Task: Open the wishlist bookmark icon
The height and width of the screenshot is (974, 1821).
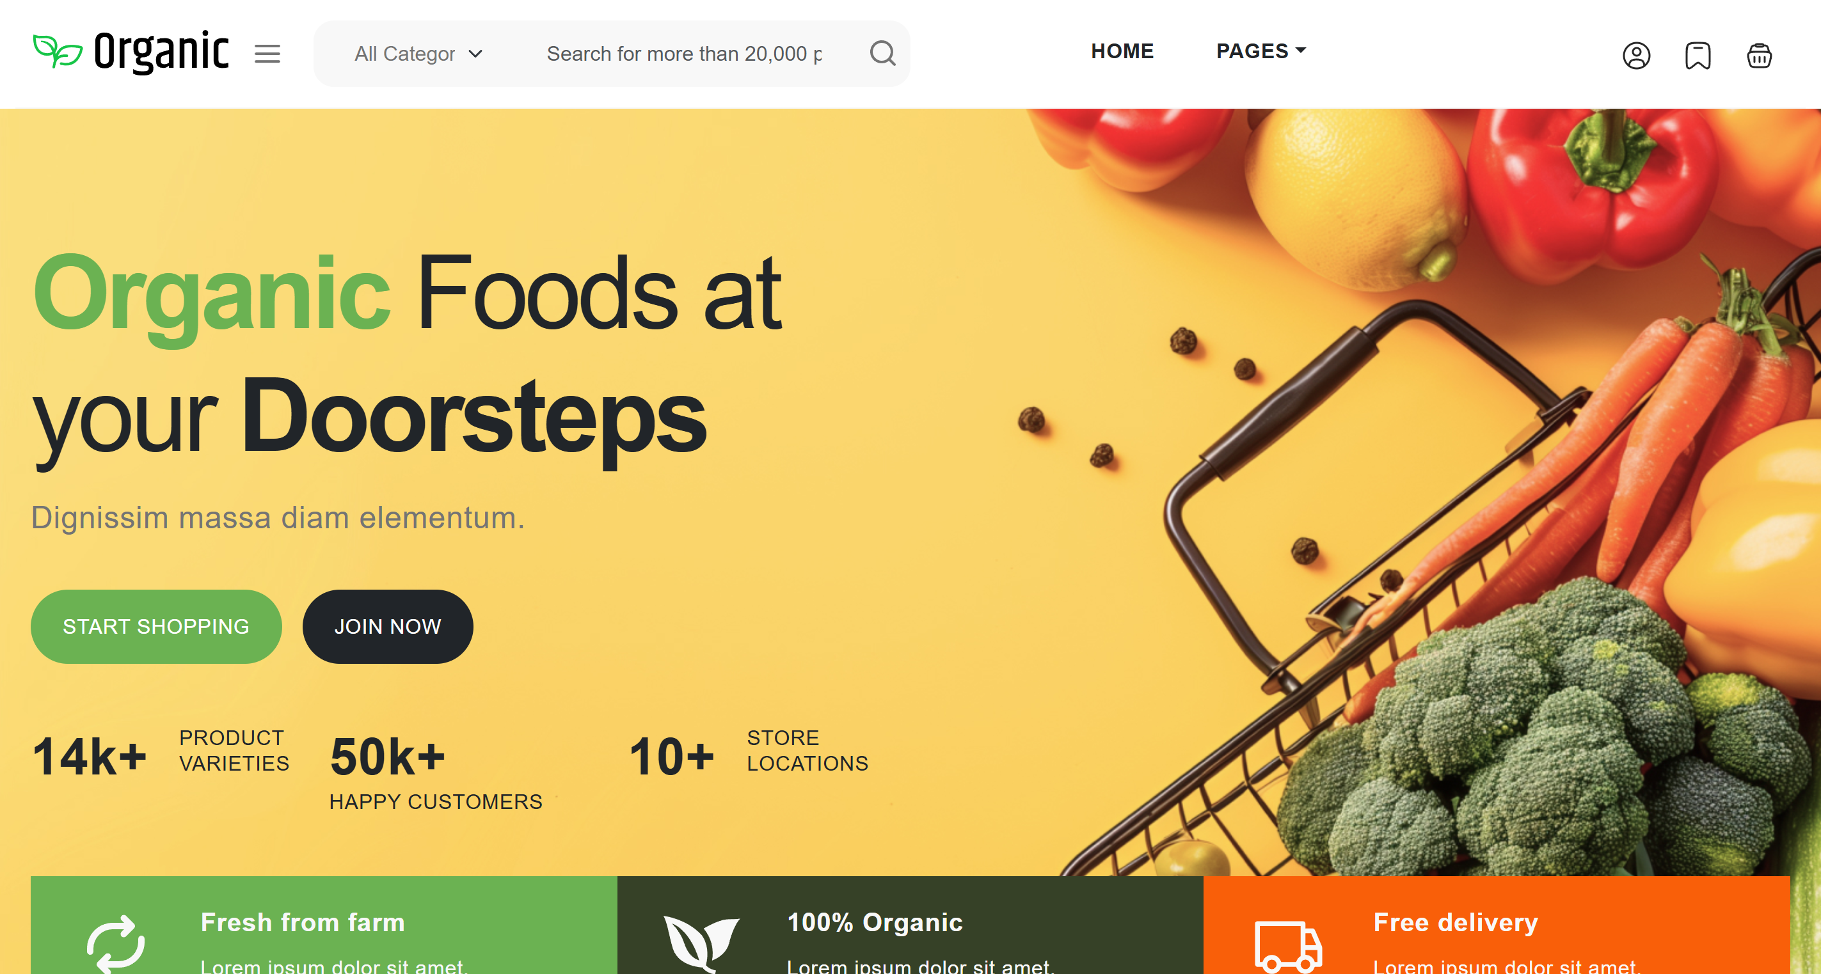Action: pyautogui.click(x=1698, y=55)
